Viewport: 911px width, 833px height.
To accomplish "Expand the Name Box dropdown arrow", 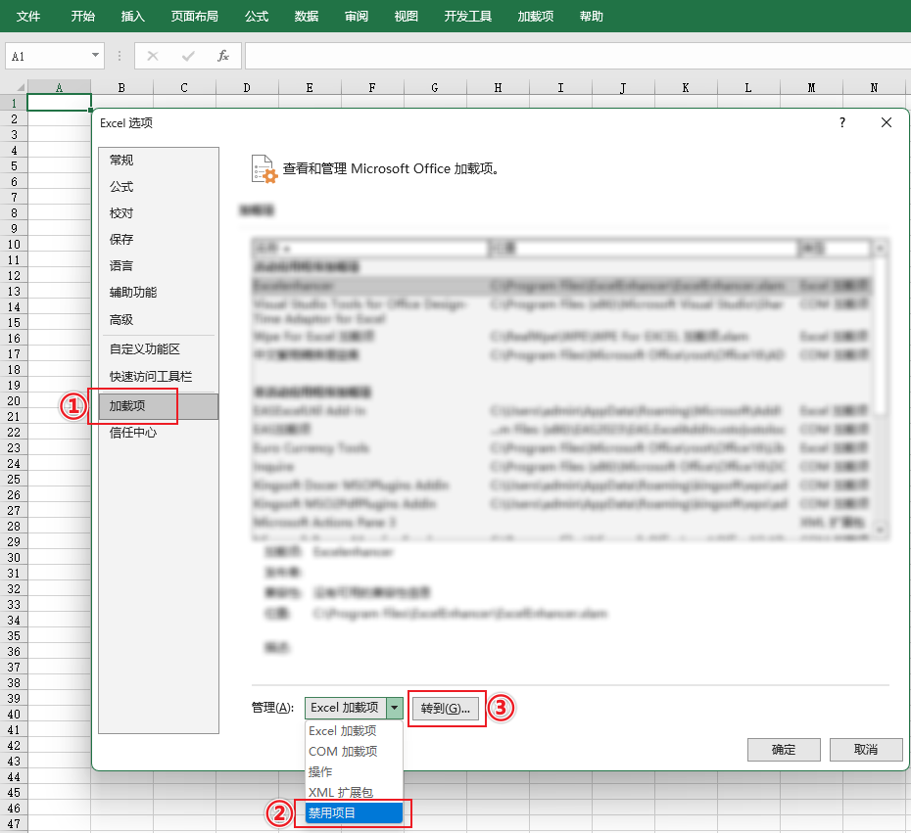I will tap(95, 56).
